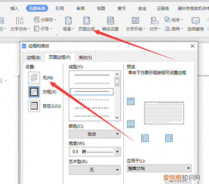The width and height of the screenshot is (209, 184).
Task: Open the 章节 ribbon tab
Action: pos(122,9)
